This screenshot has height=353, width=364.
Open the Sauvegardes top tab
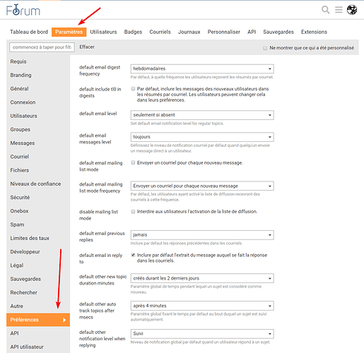[278, 32]
